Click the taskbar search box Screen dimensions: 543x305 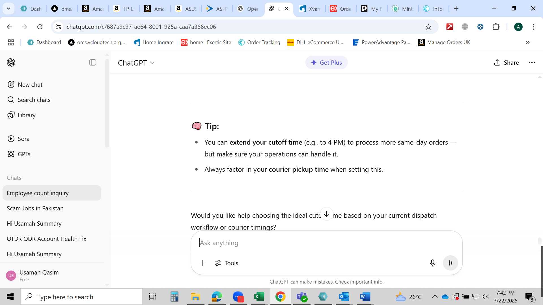[81, 297]
